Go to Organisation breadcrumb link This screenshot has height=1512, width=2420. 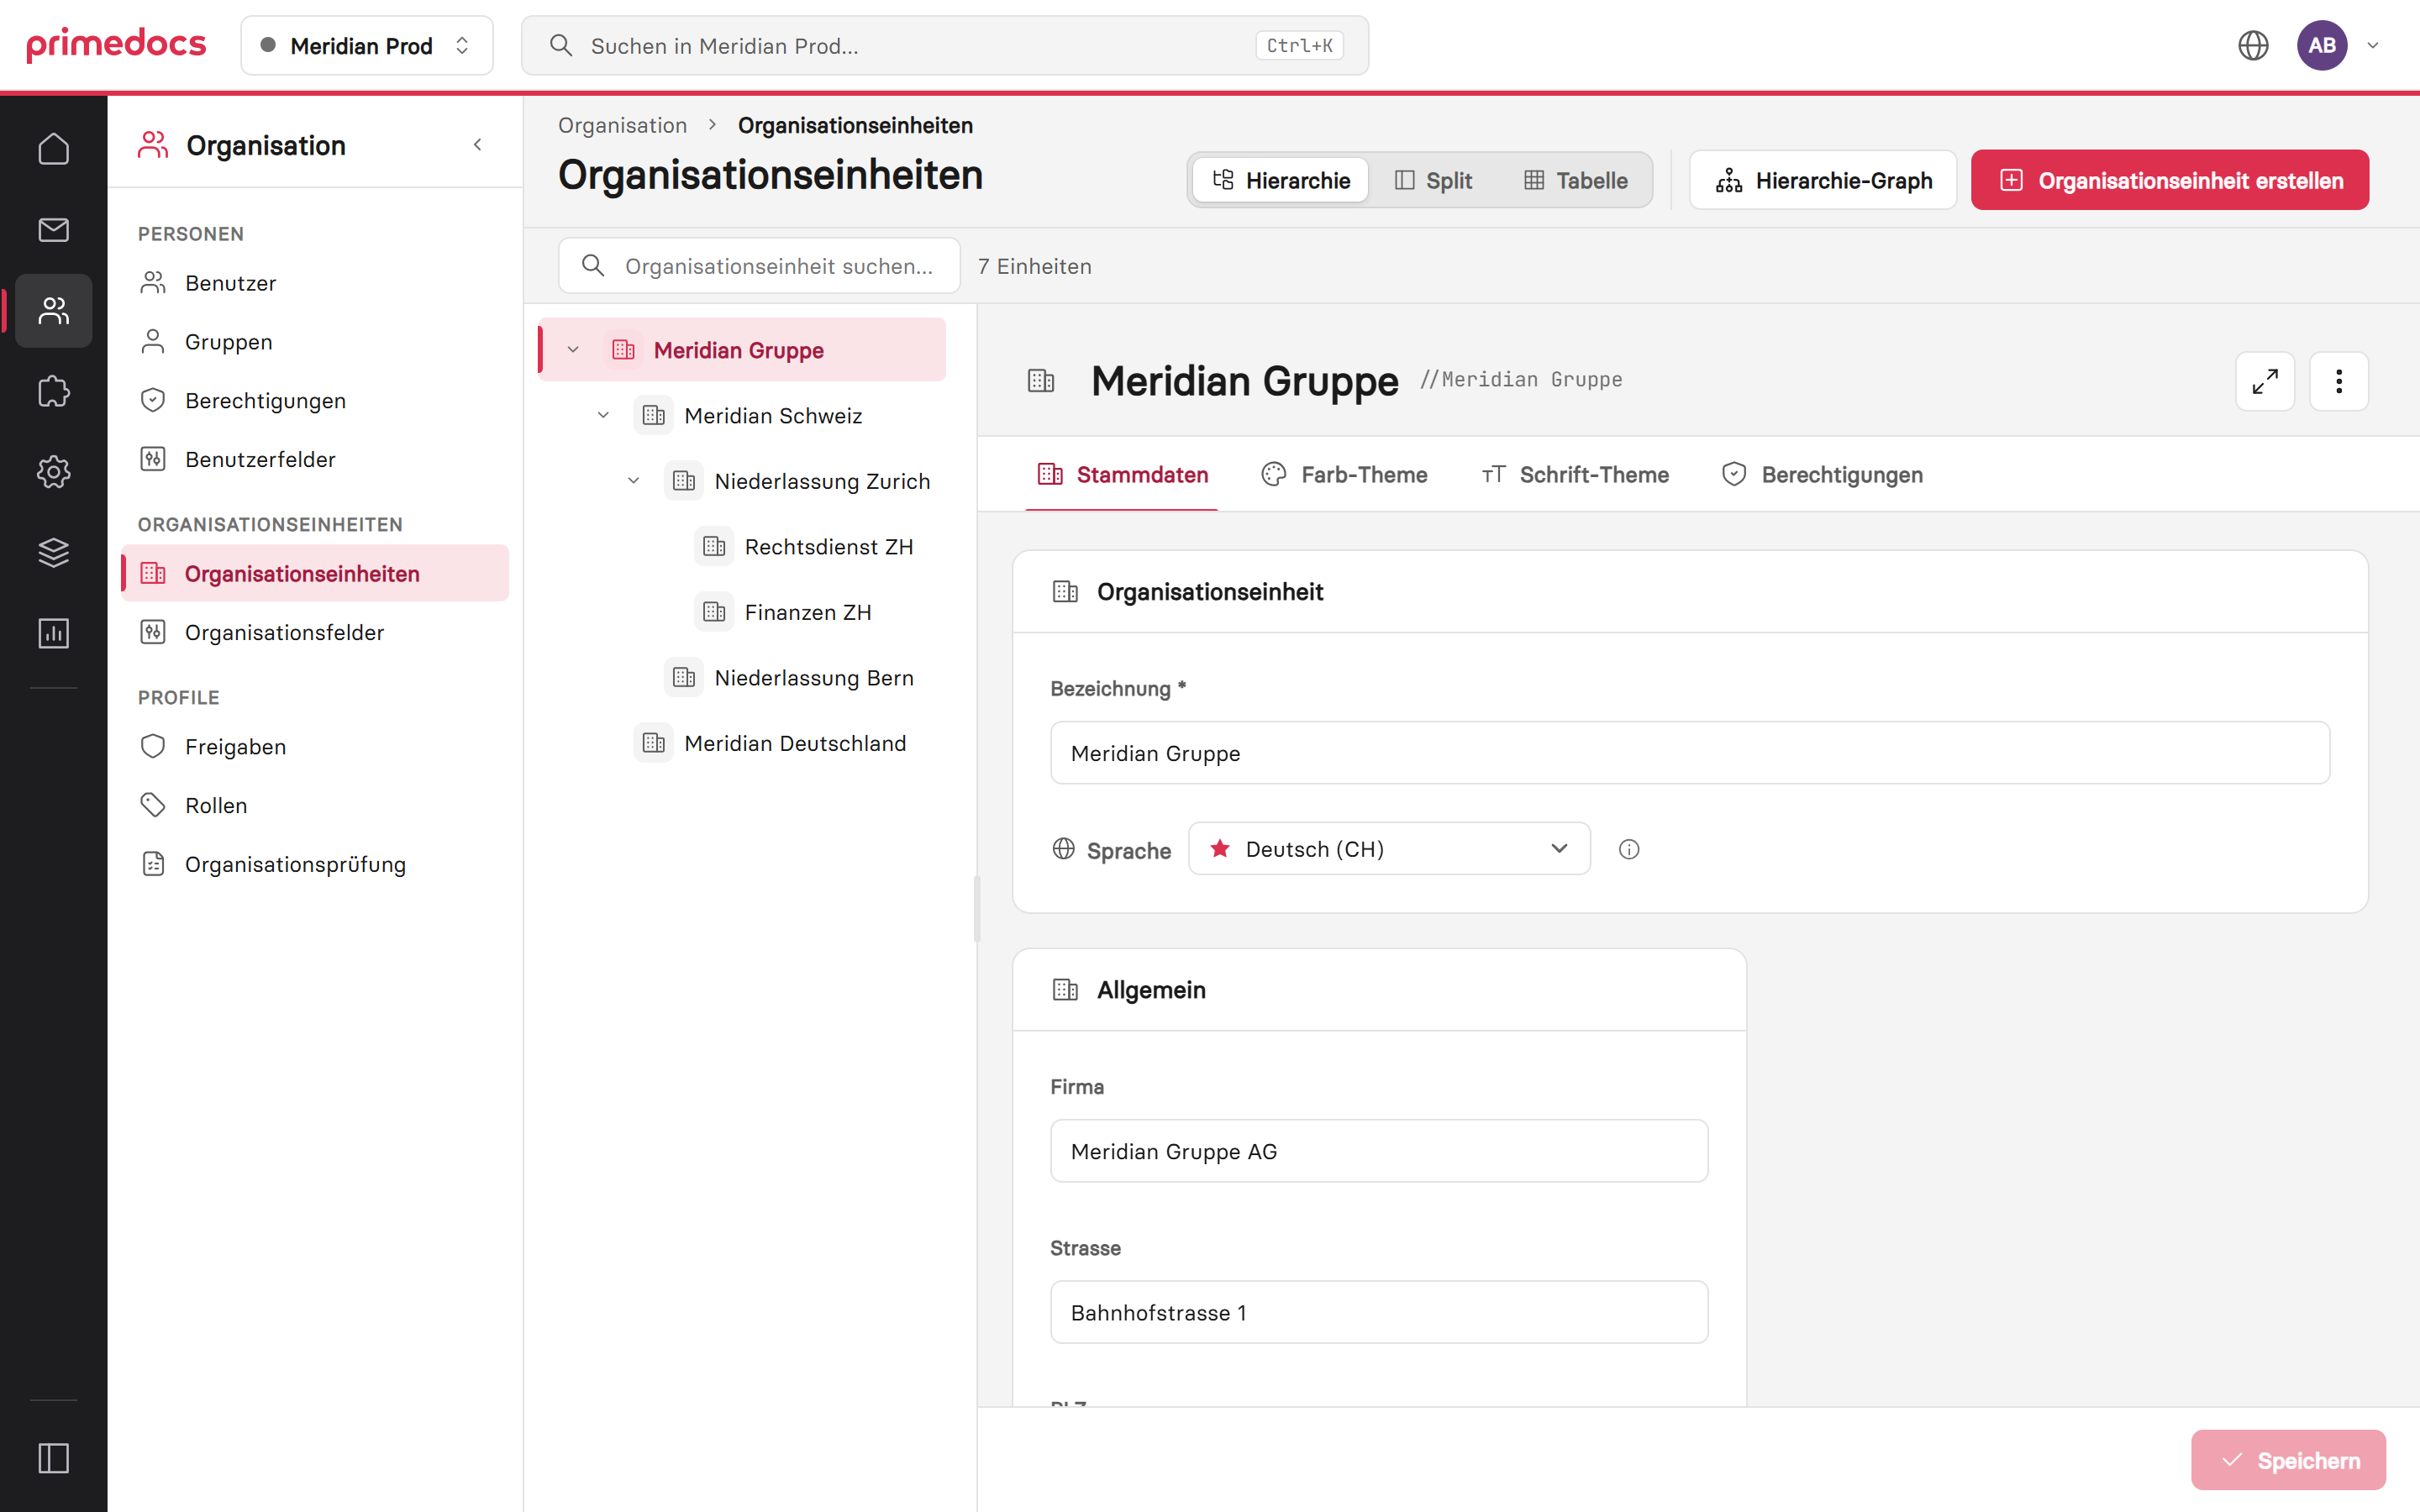622,125
